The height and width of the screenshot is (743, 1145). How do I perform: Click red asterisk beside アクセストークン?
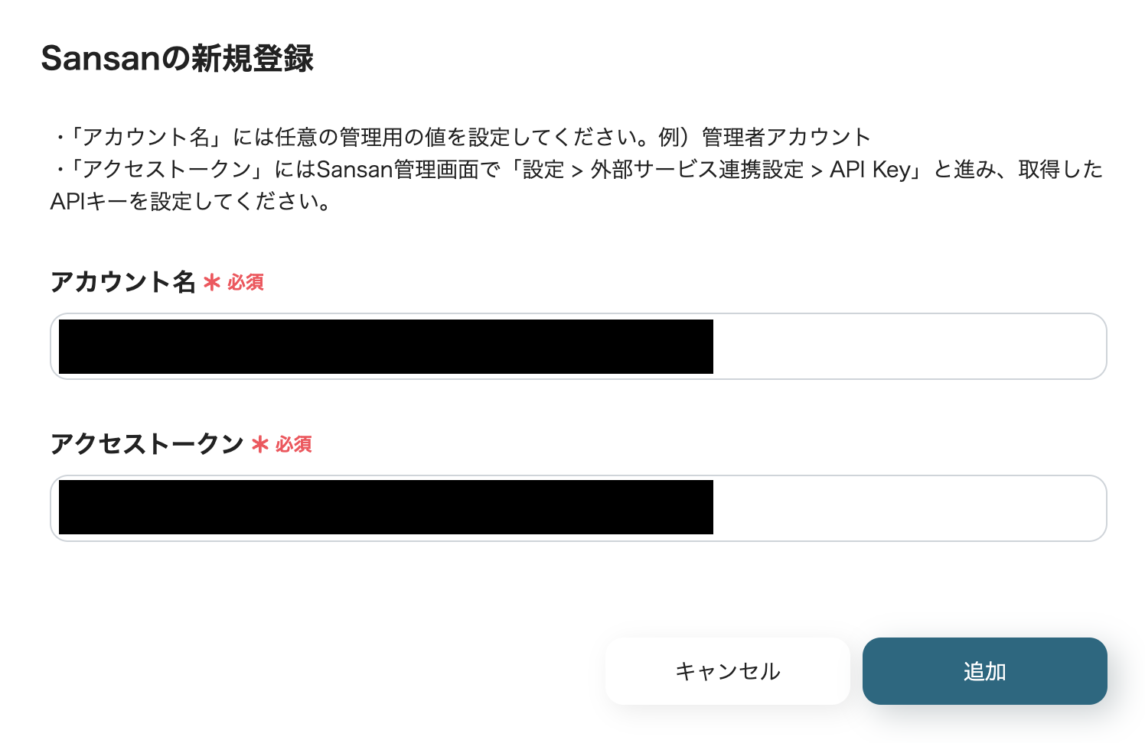pyautogui.click(x=260, y=445)
